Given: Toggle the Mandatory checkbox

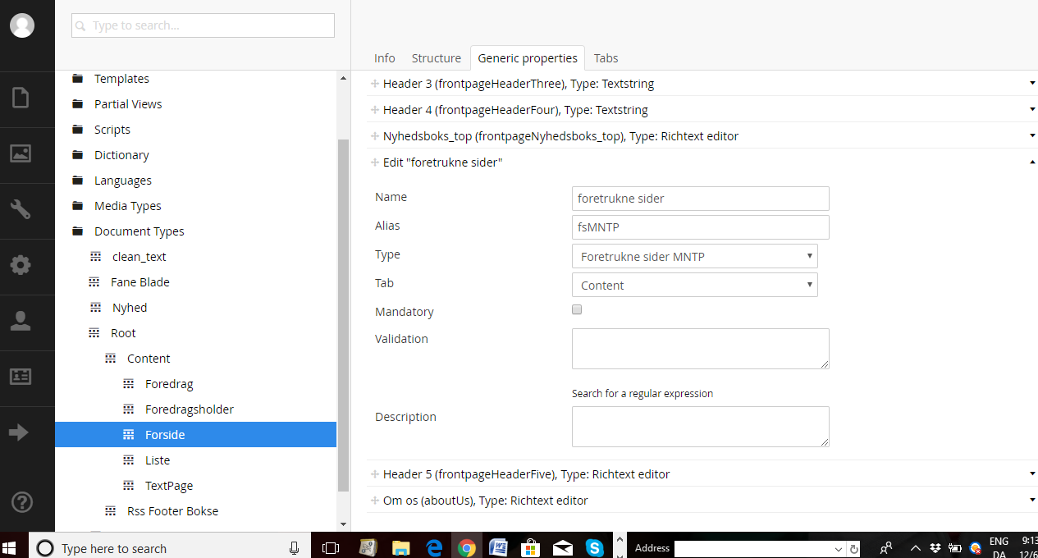Looking at the screenshot, I should coord(577,310).
